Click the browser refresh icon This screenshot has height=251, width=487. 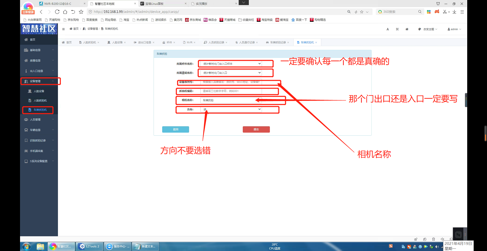point(57,12)
